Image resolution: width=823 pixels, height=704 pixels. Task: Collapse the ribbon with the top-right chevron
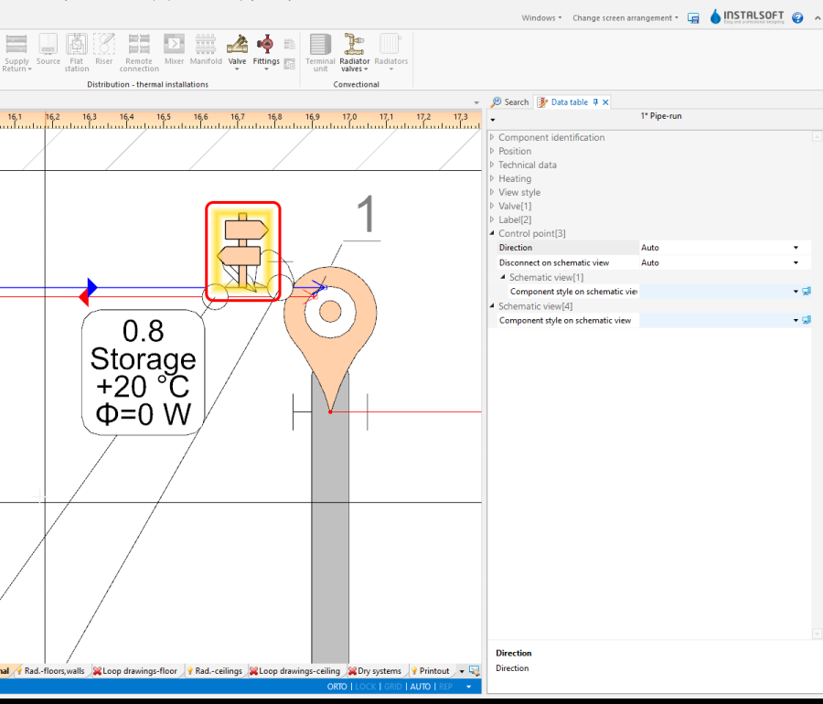(x=818, y=18)
